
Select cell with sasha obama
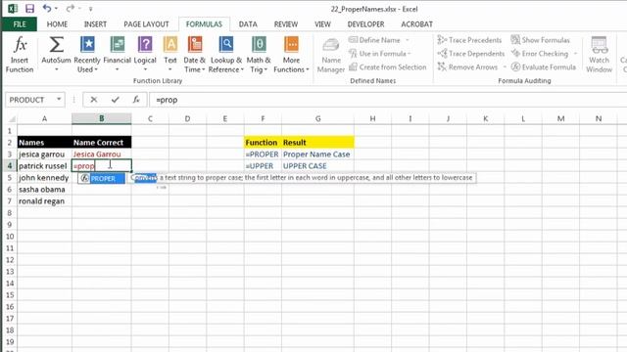(x=44, y=190)
